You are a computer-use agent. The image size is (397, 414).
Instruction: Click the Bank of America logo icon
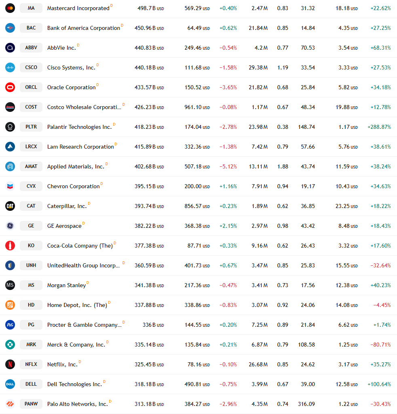point(10,28)
